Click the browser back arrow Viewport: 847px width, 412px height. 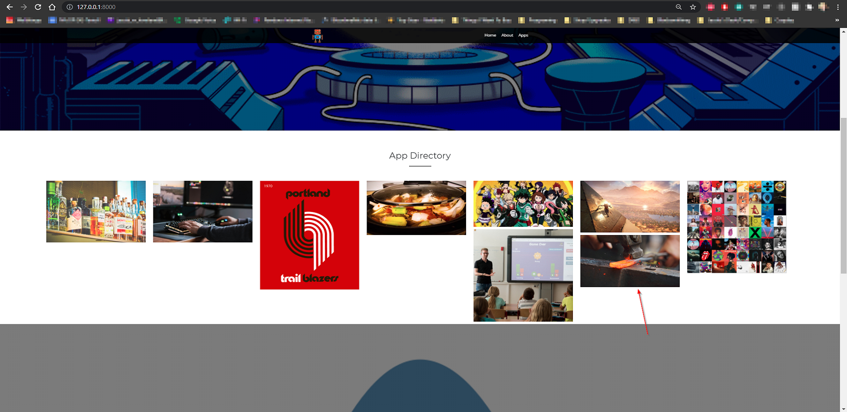pyautogui.click(x=10, y=7)
